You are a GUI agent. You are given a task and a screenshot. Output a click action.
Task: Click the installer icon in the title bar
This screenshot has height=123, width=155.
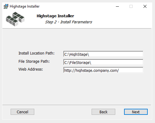click(x=6, y=6)
